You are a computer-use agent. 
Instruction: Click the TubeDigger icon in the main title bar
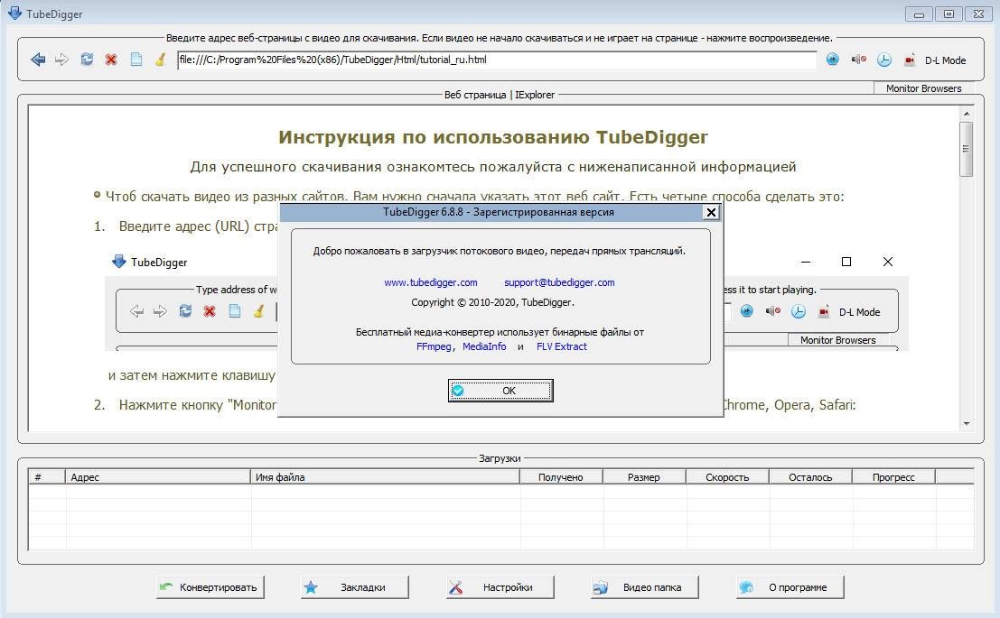pyautogui.click(x=14, y=13)
